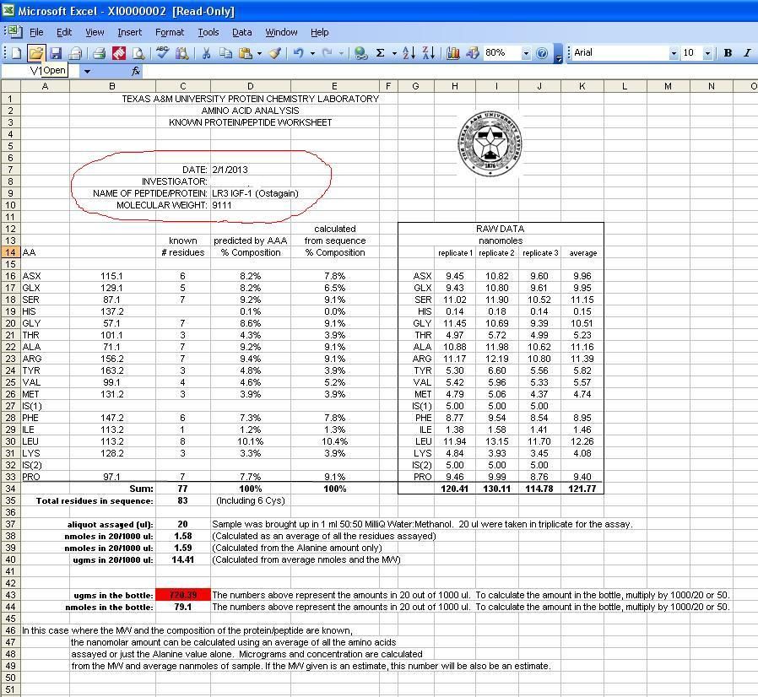Screen dimensions: 758x697
Task: Expand the Redo history dropdown
Action: click(341, 53)
